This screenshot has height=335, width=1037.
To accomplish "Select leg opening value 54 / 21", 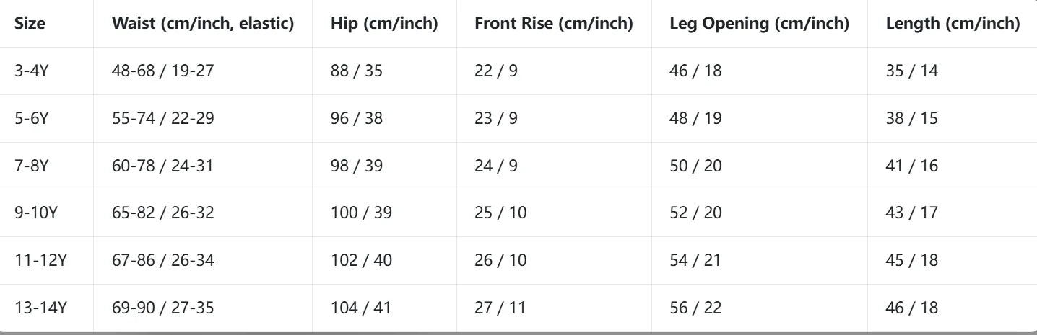I will tap(695, 261).
